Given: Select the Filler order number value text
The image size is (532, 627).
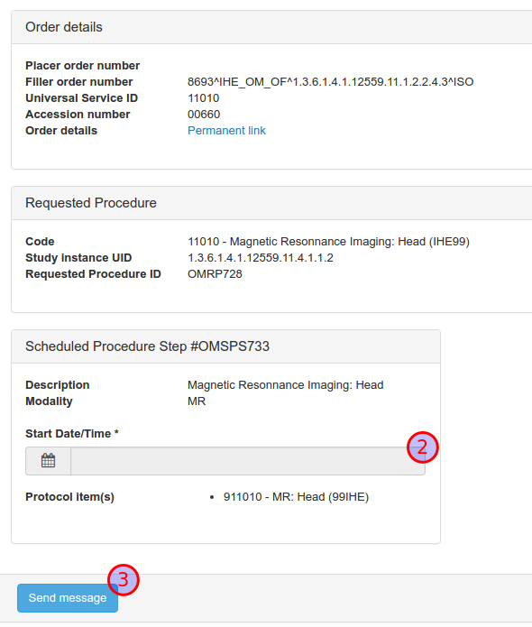Looking at the screenshot, I should (x=331, y=82).
